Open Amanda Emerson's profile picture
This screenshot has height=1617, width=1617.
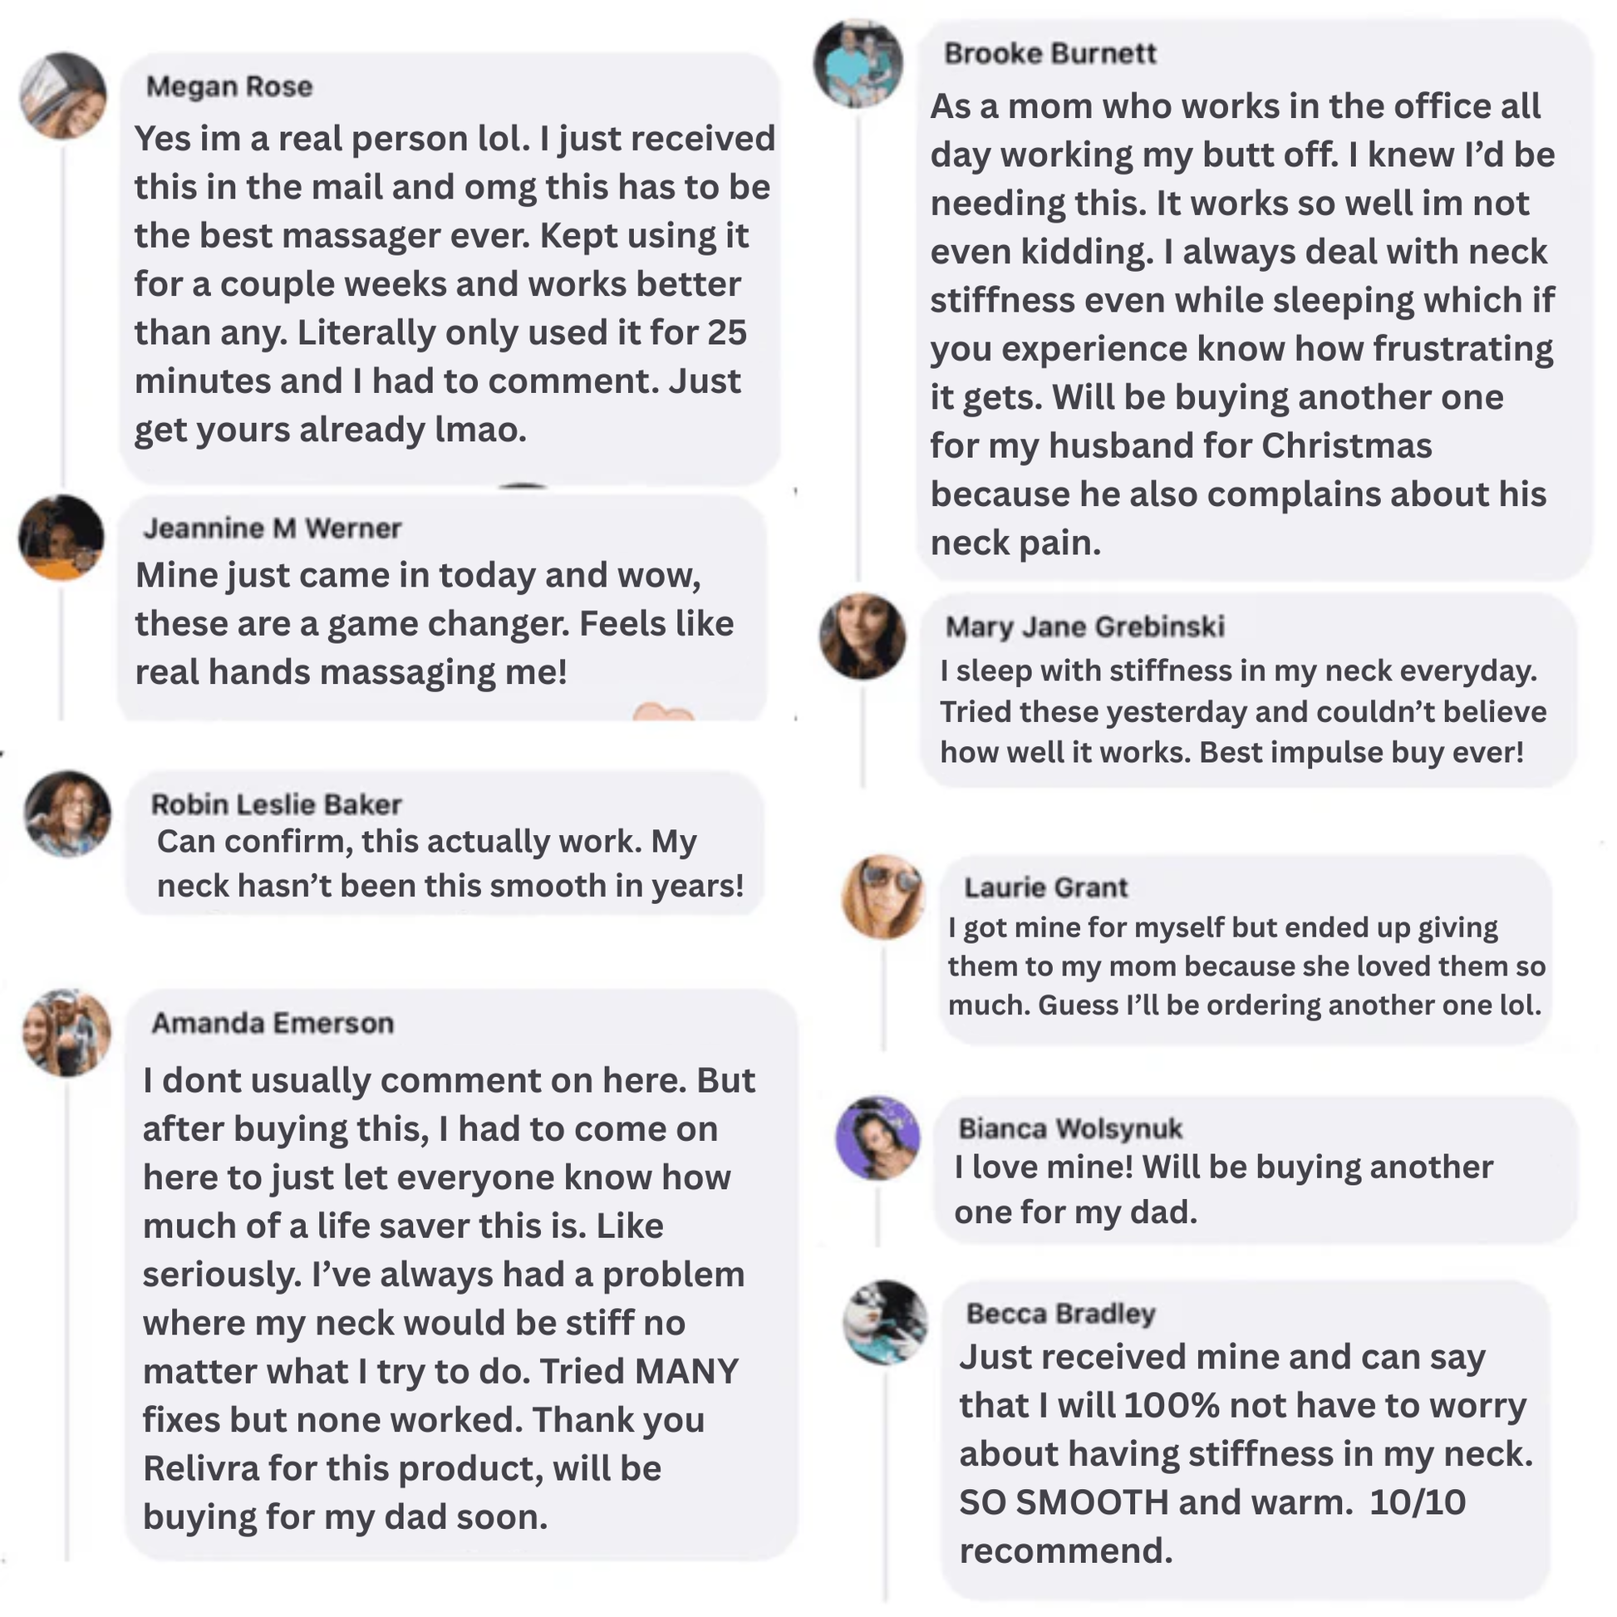67,1033
